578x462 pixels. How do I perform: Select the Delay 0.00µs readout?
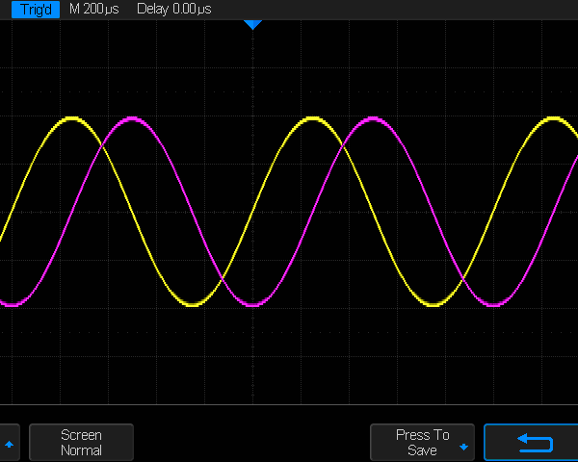point(174,9)
